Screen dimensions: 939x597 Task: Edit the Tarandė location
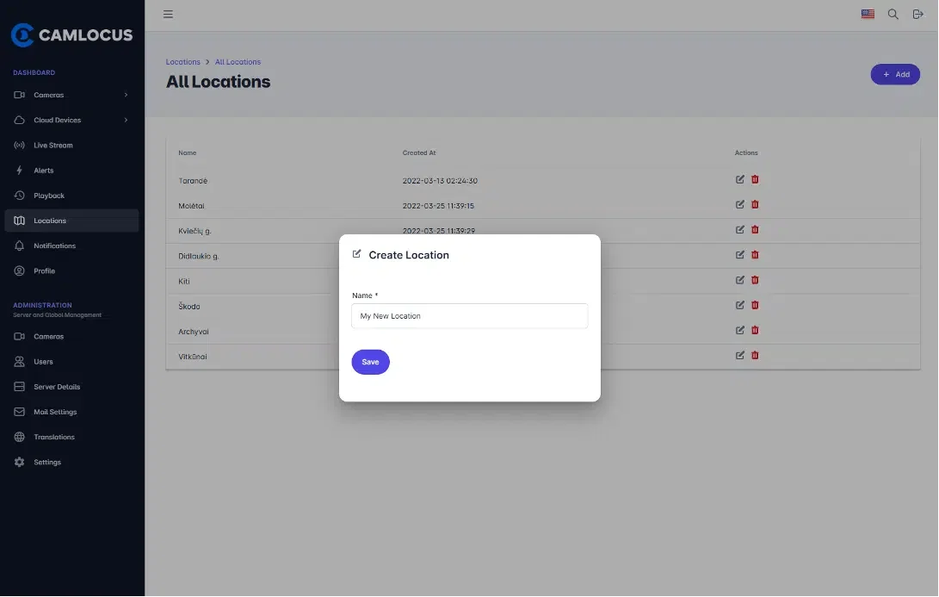pyautogui.click(x=740, y=179)
